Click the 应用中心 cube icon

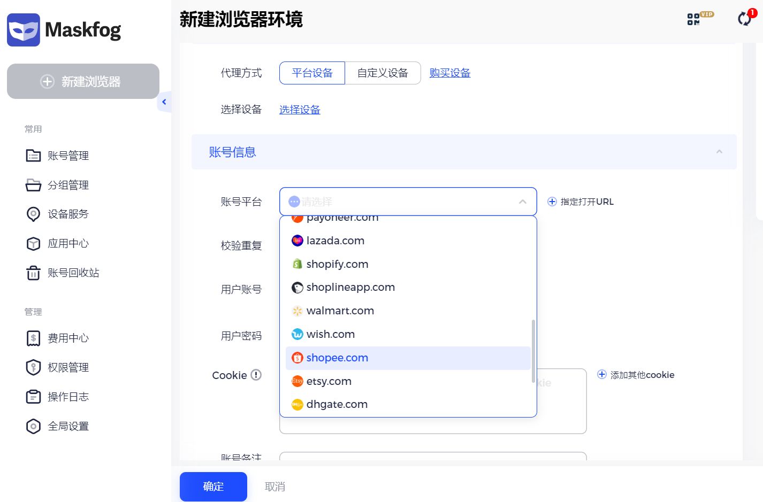click(33, 244)
